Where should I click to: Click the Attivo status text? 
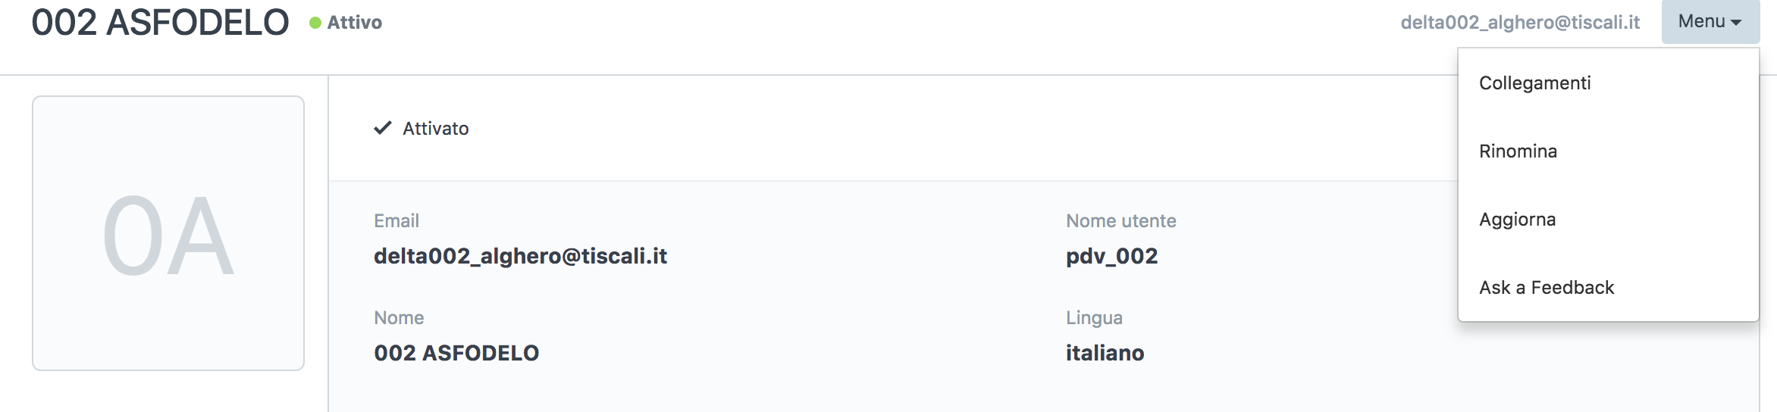click(355, 23)
